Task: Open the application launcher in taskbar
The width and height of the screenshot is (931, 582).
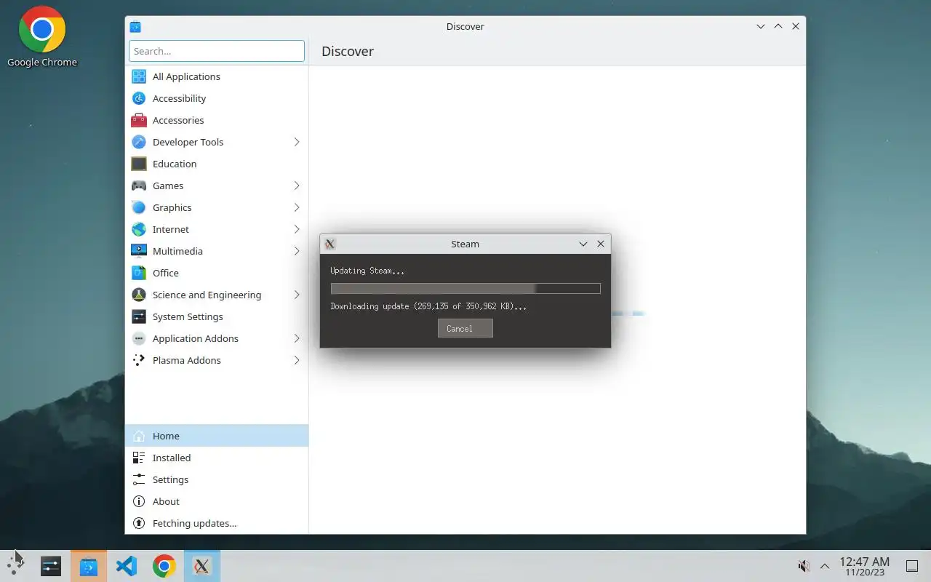Action: tap(15, 566)
